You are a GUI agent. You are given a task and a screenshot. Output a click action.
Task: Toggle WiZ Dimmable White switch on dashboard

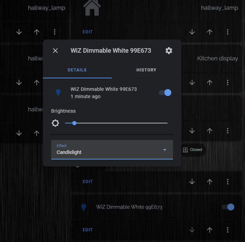click(228, 207)
